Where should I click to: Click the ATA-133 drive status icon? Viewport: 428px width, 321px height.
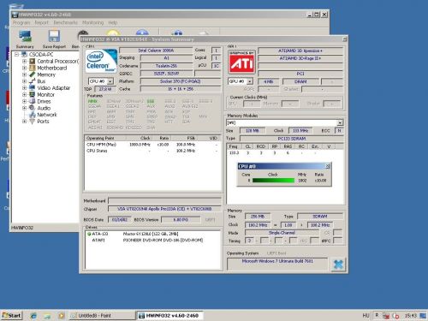click(x=89, y=234)
